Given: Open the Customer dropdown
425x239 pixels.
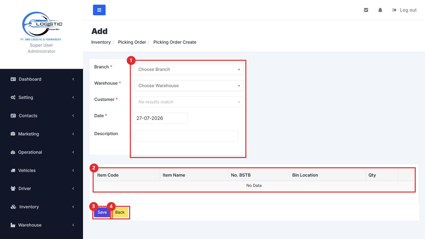Looking at the screenshot, I should [189, 102].
